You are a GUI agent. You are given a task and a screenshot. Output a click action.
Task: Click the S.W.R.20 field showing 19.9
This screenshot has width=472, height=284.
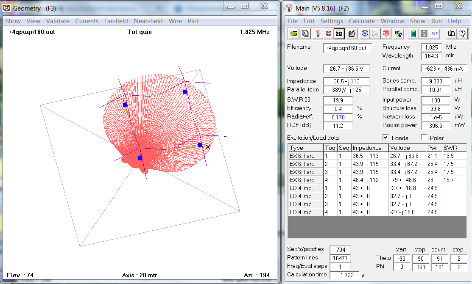[x=338, y=100]
